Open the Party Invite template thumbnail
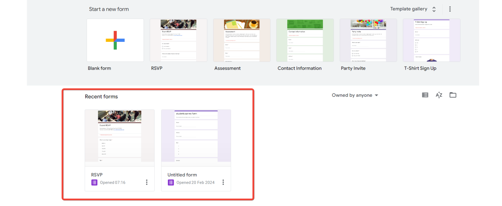 pos(368,40)
